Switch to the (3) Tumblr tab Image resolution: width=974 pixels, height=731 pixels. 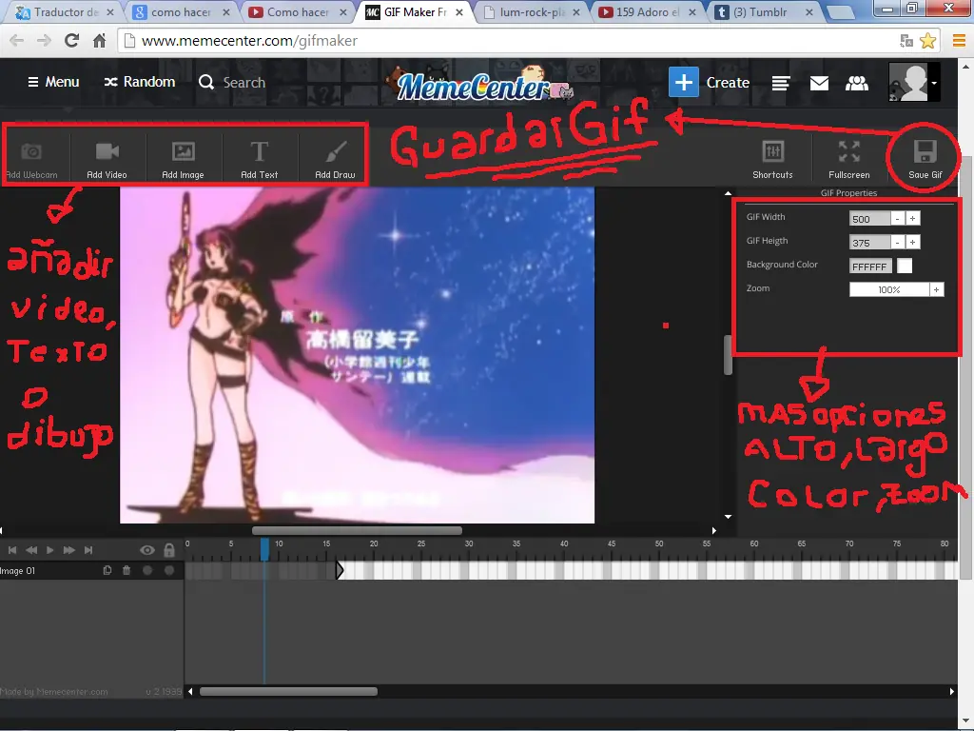[763, 11]
